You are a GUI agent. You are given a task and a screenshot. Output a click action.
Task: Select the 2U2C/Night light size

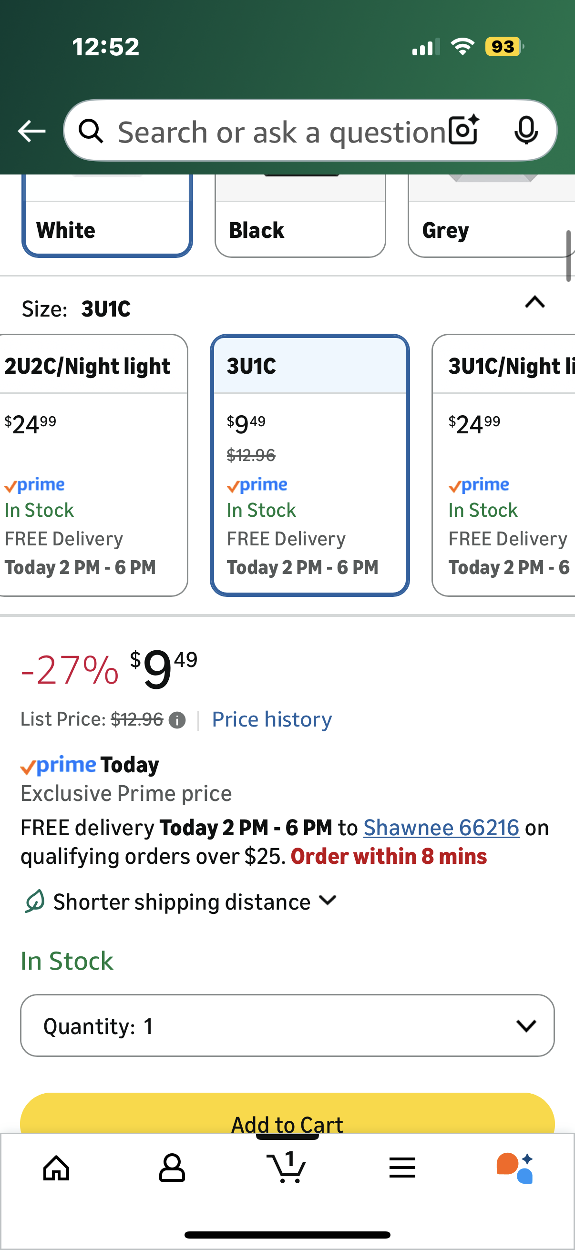click(92, 464)
